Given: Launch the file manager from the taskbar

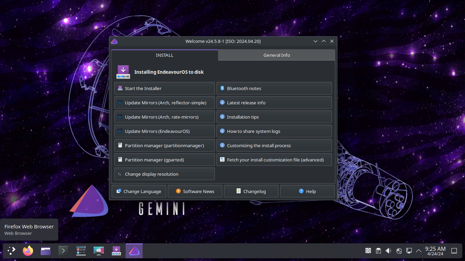Looking at the screenshot, I should coord(46,251).
